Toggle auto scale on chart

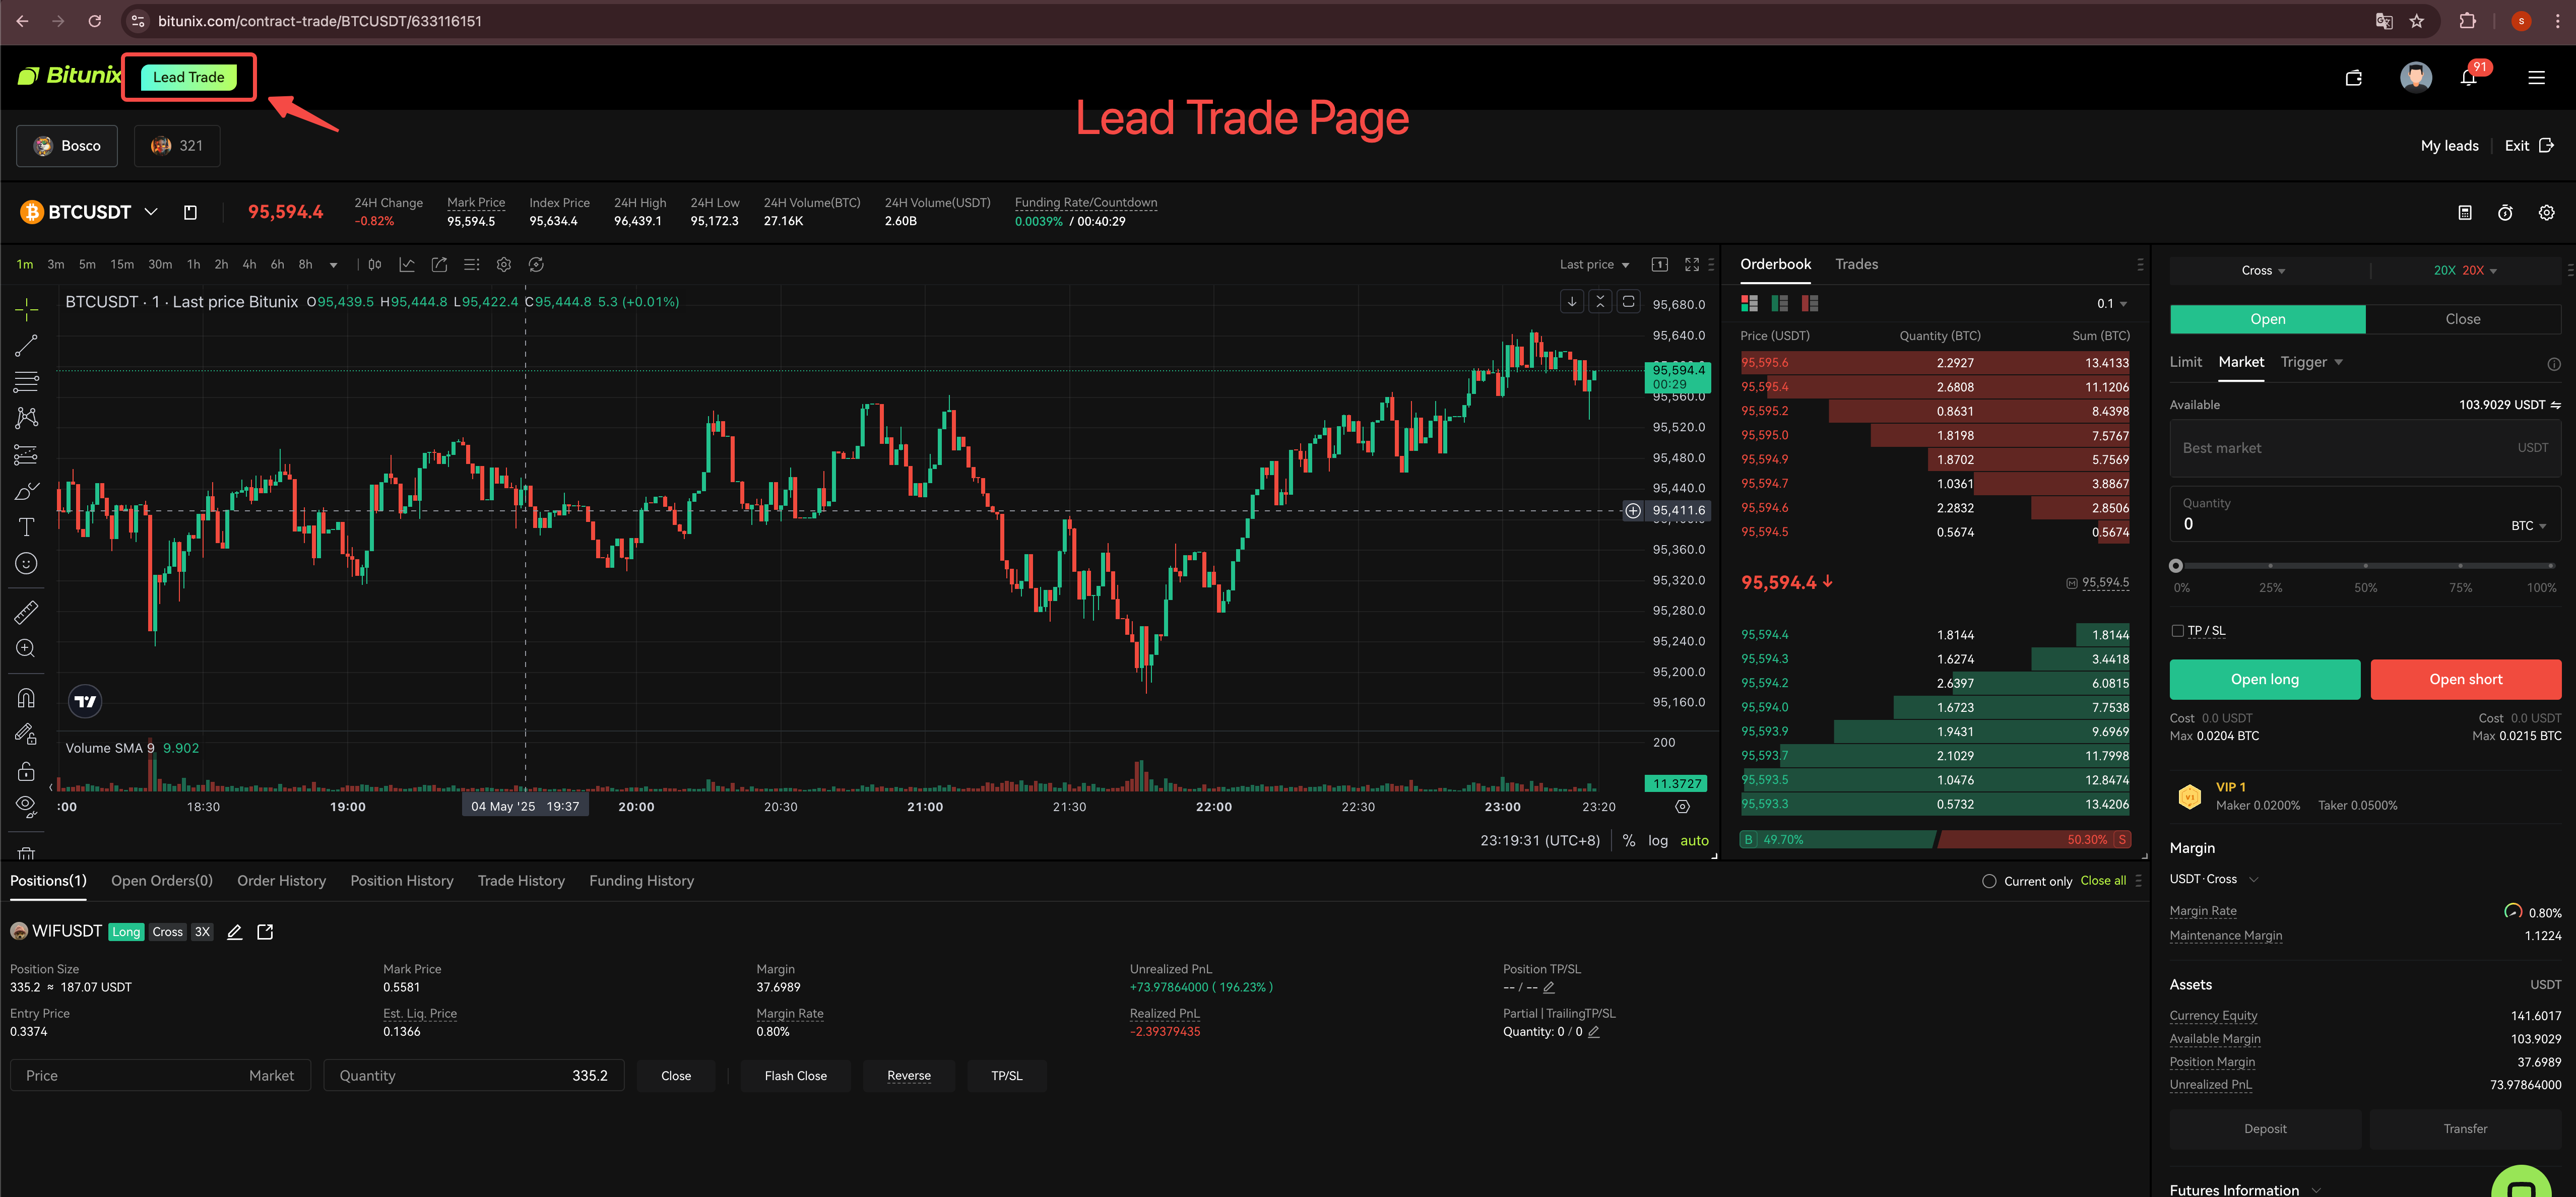[1694, 841]
